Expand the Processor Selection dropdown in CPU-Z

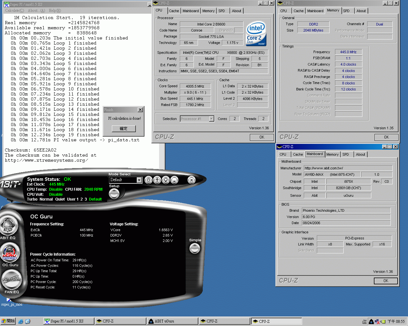point(211,119)
